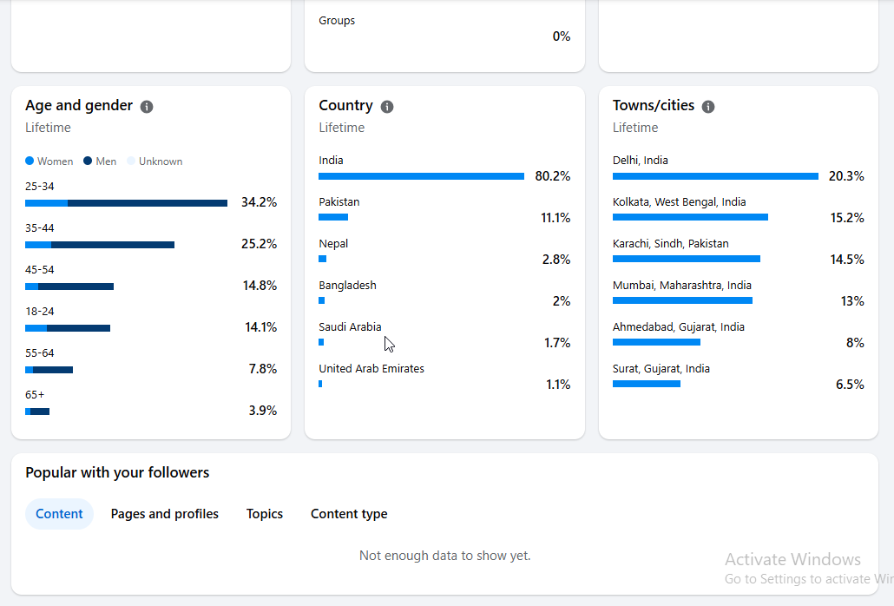Screen dimensions: 894x606
Task: Select the Content tab
Action: coord(59,514)
